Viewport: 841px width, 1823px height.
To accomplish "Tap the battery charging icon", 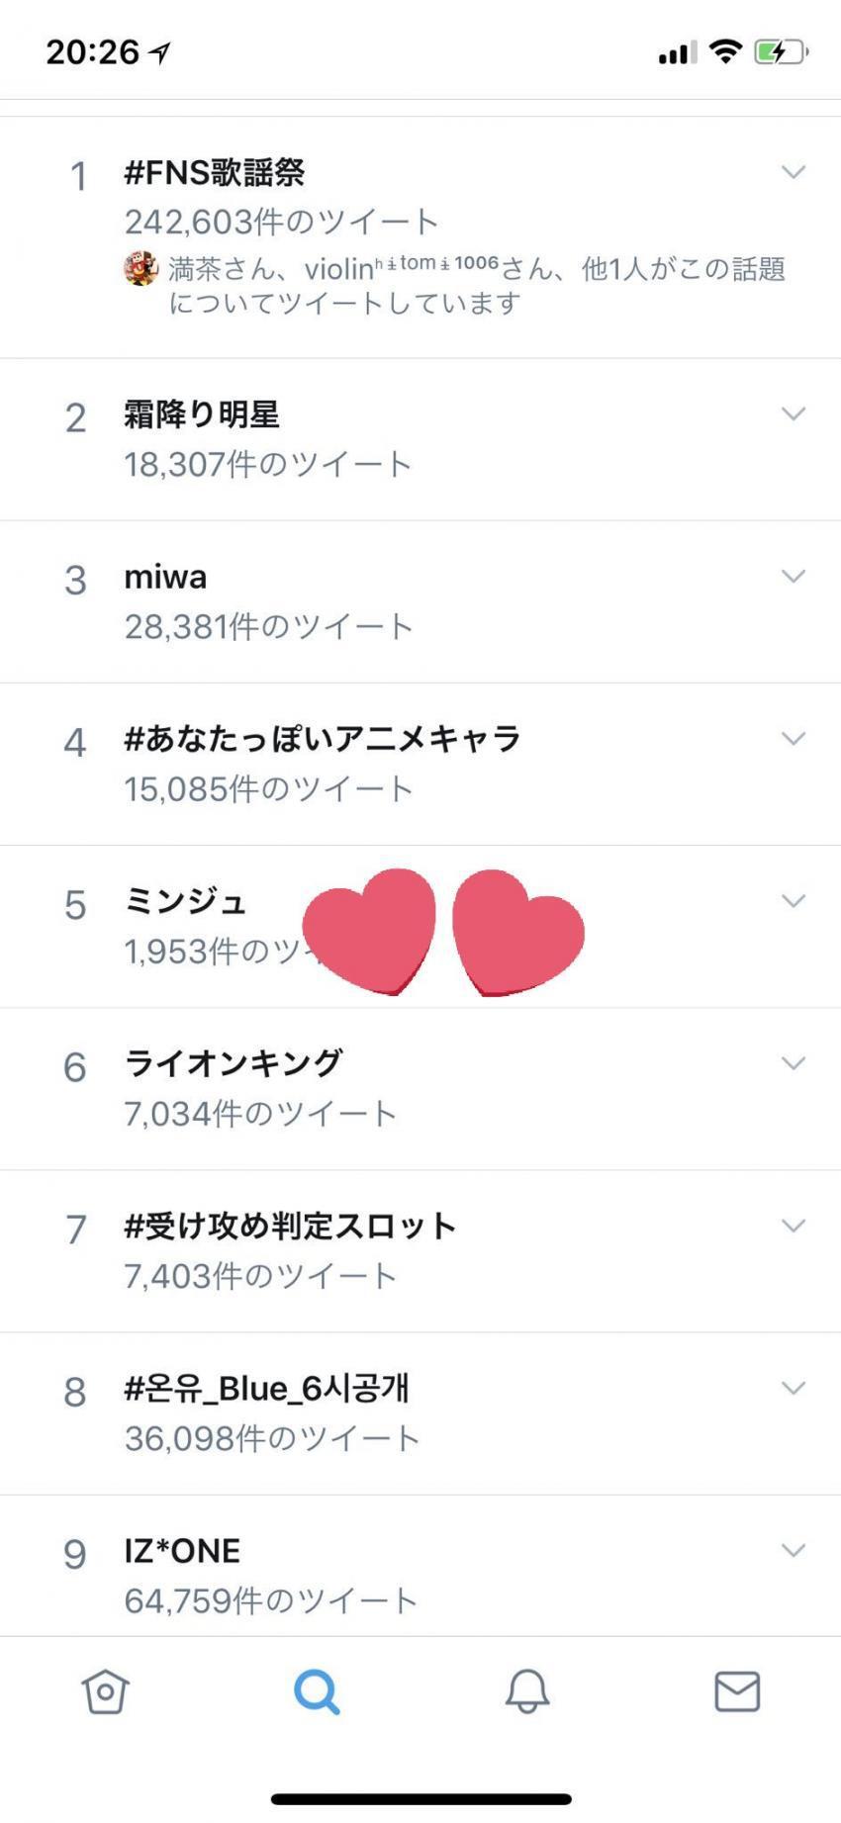I will (x=781, y=51).
